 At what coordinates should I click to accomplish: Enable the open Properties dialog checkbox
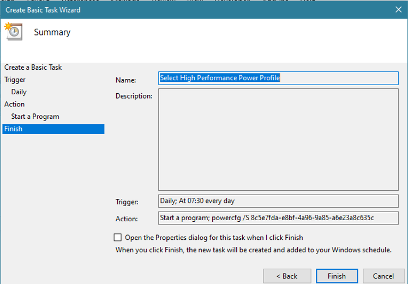tap(118, 238)
